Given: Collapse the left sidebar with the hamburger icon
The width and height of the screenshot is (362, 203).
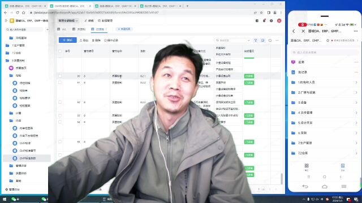Looking at the screenshot, I should click(x=6, y=21).
